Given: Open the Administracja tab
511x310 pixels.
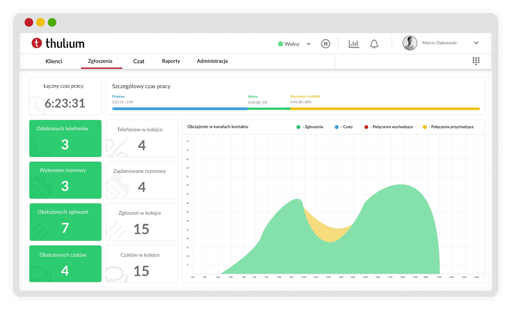Looking at the screenshot, I should (x=212, y=61).
